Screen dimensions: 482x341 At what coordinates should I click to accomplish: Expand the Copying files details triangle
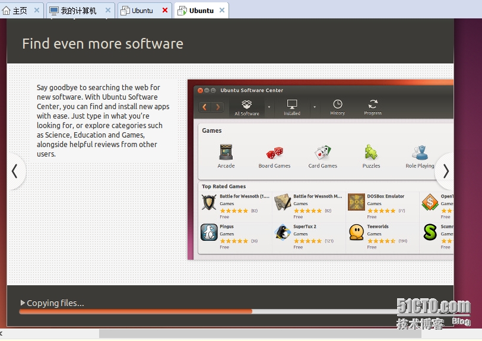coord(23,302)
